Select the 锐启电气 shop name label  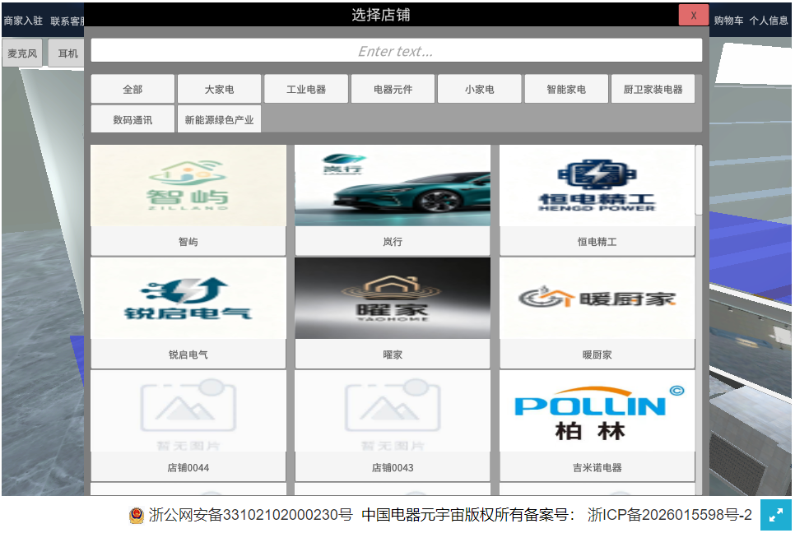point(188,355)
